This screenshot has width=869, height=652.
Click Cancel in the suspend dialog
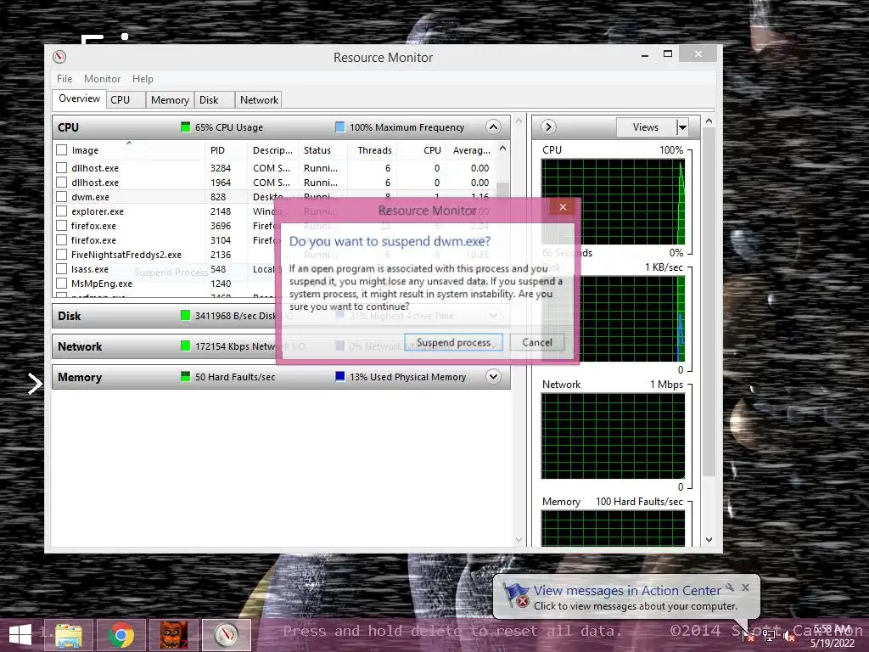coord(537,343)
